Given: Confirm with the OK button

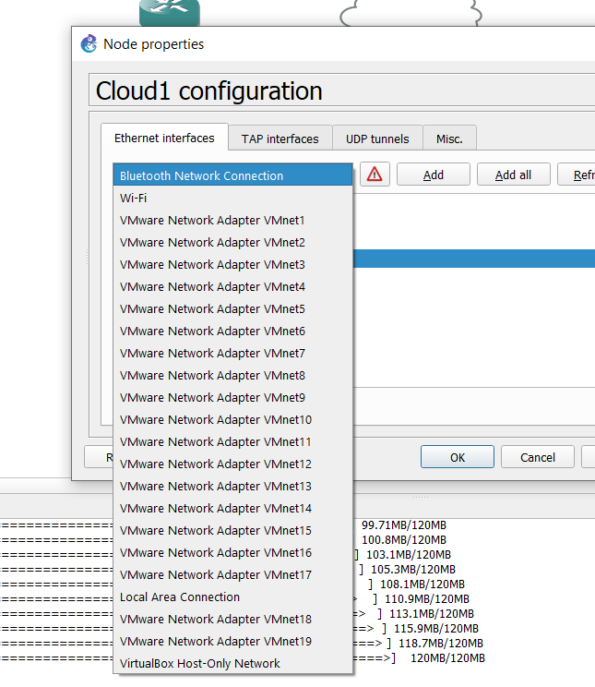Looking at the screenshot, I should pyautogui.click(x=457, y=457).
